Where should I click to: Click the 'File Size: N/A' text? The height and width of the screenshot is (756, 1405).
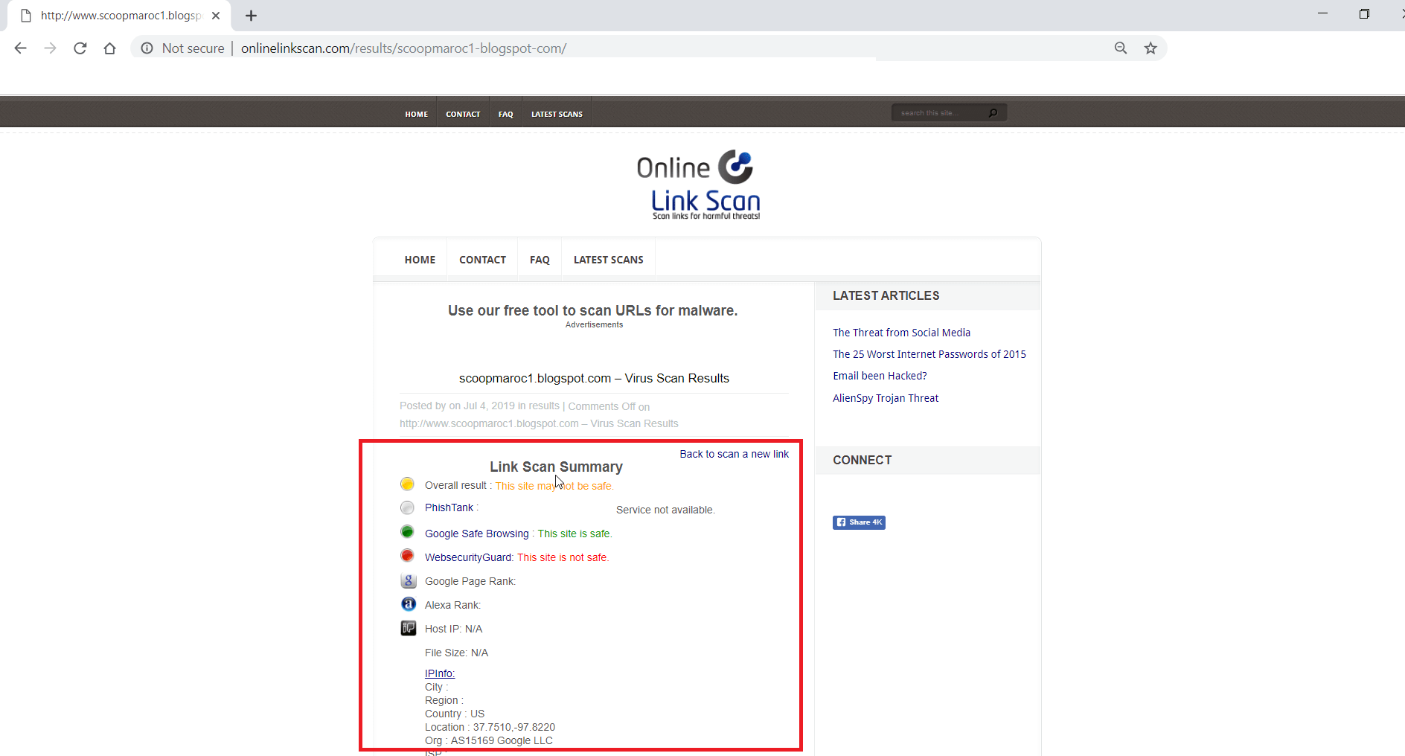(456, 653)
